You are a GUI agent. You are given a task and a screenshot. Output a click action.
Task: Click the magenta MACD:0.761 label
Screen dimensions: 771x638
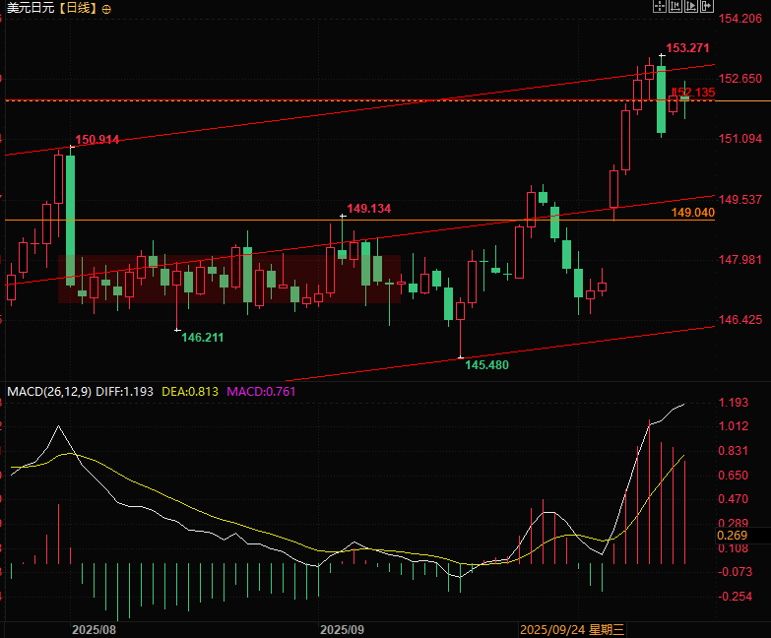261,391
